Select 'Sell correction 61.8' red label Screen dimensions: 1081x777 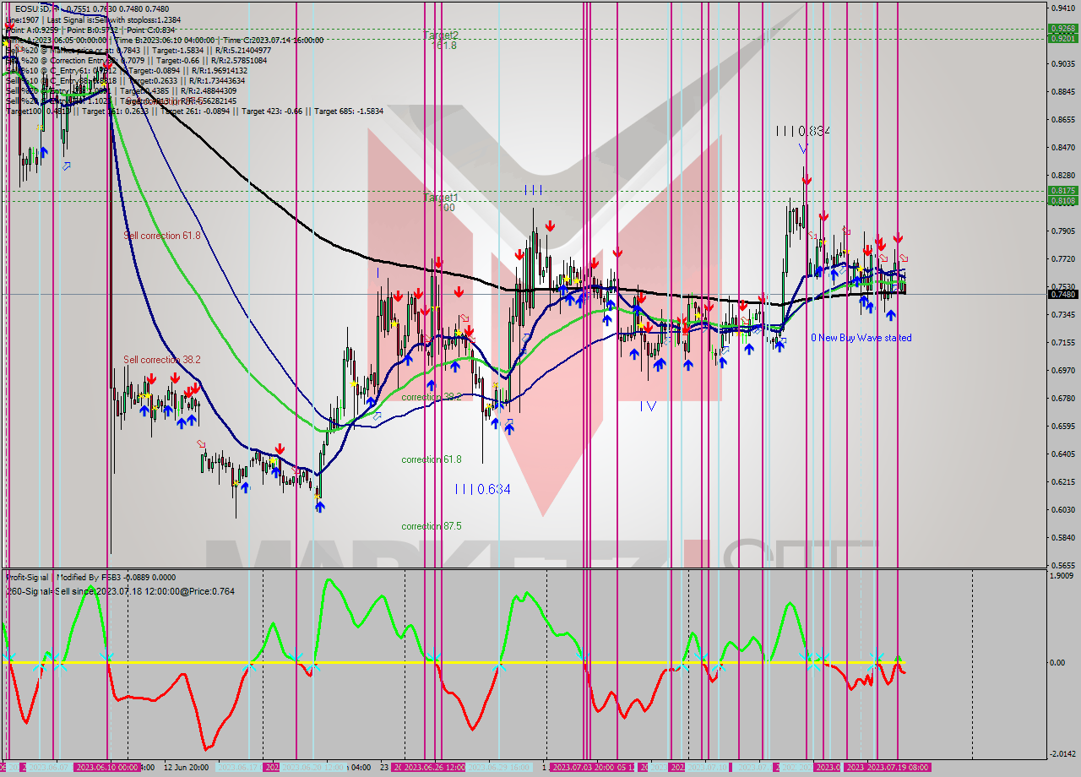tap(162, 236)
